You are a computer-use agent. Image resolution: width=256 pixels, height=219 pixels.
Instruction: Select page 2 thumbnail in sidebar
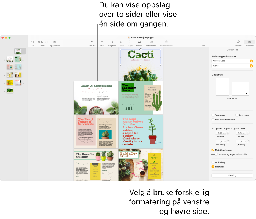pyautogui.click(x=10, y=59)
